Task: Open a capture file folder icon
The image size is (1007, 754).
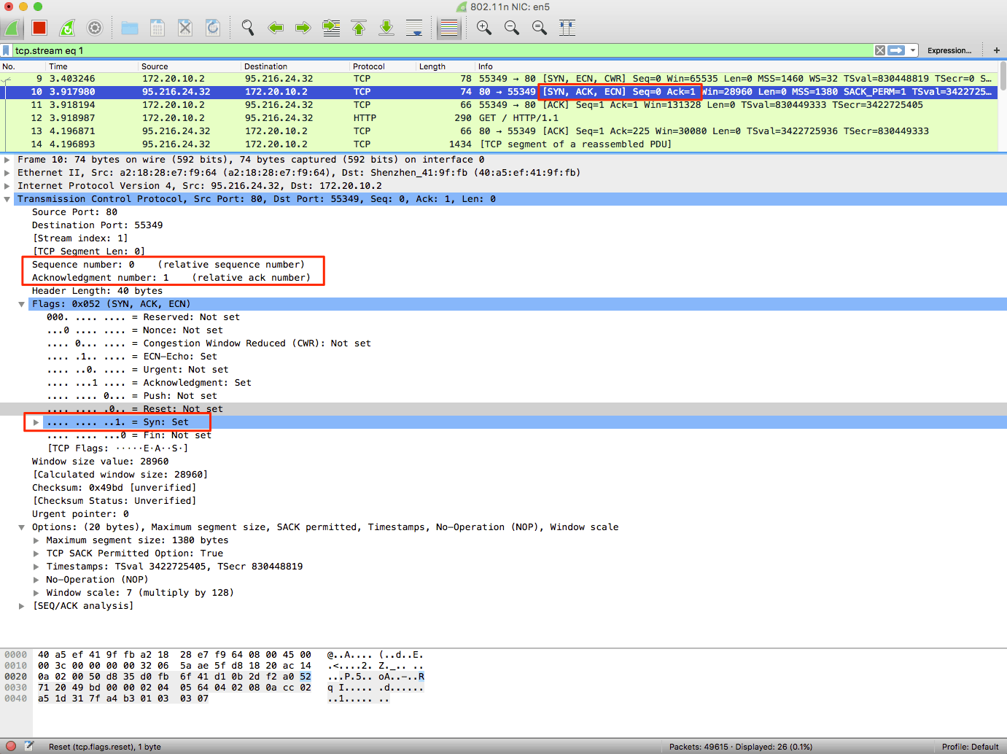Action: point(130,28)
